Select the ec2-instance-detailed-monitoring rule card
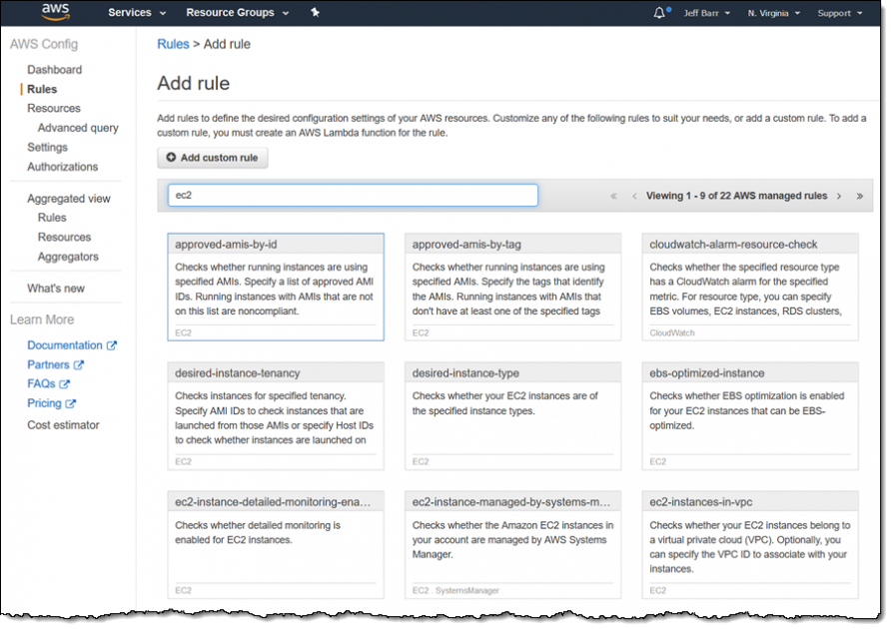891x629 pixels. (276, 545)
